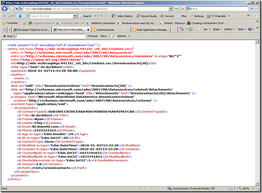
Task: Click the Search the Web toolbar field
Action: click(x=51, y=16)
